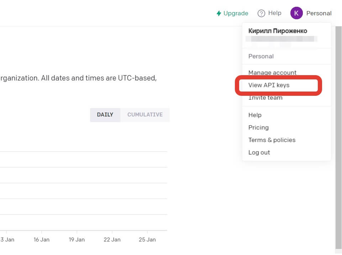Screen dimensions: 342x255
Task: Click the 16 Jan label on chart axis
Action: [42, 240]
